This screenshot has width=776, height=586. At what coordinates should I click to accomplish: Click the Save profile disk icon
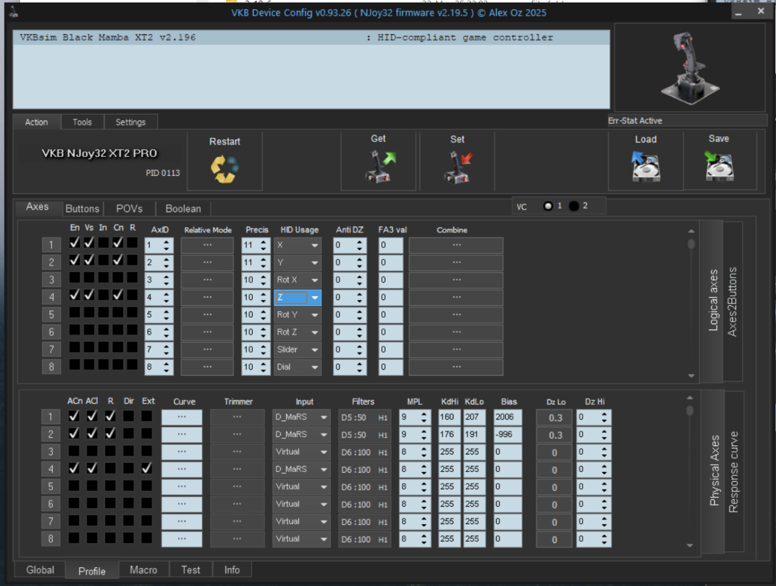719,165
